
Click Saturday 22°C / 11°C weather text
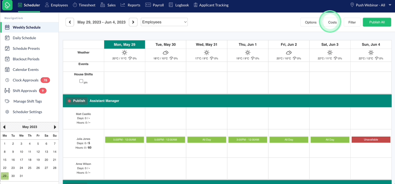325,59
